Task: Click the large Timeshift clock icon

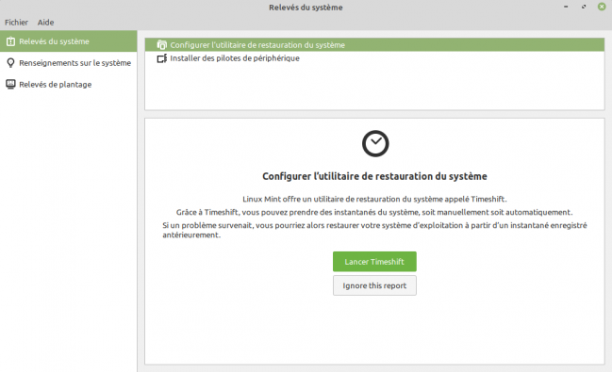Action: click(x=375, y=143)
